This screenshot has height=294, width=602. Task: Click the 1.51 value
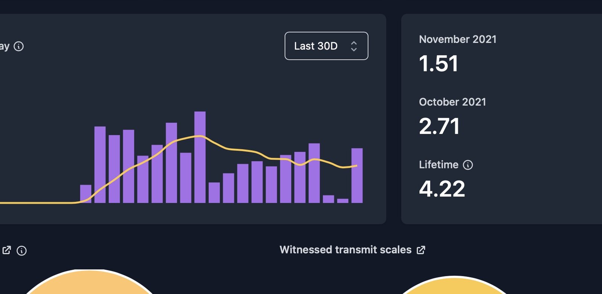(438, 63)
